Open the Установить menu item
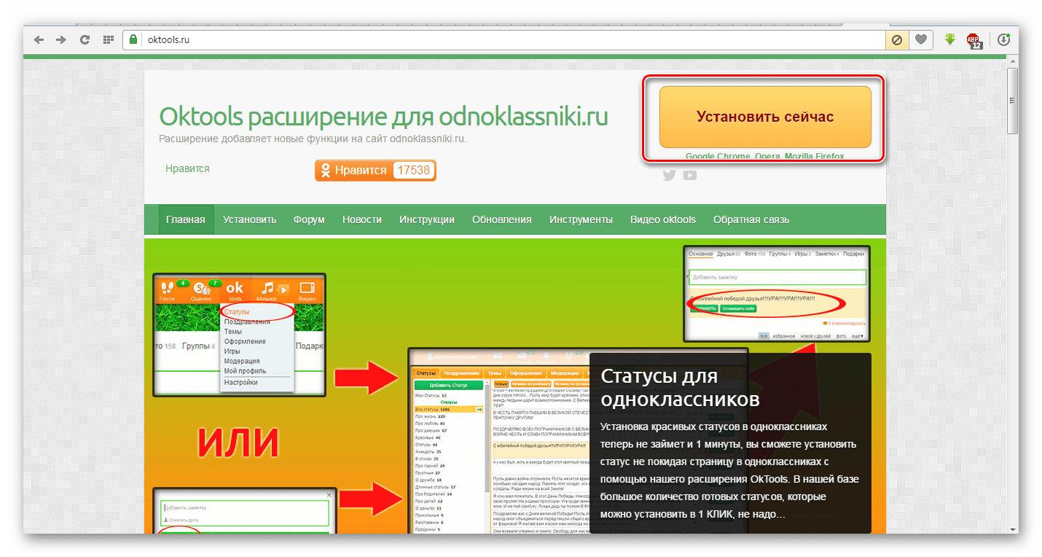This screenshot has height=557, width=1042. tap(249, 219)
